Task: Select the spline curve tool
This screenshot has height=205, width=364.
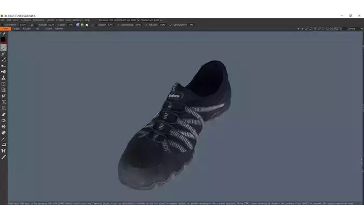Action: (3, 96)
